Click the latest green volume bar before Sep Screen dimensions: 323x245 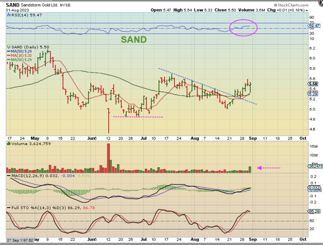250,170
